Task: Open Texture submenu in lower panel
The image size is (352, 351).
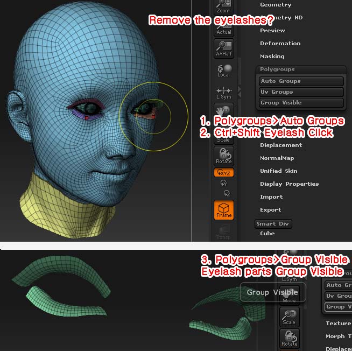Action: point(339,324)
